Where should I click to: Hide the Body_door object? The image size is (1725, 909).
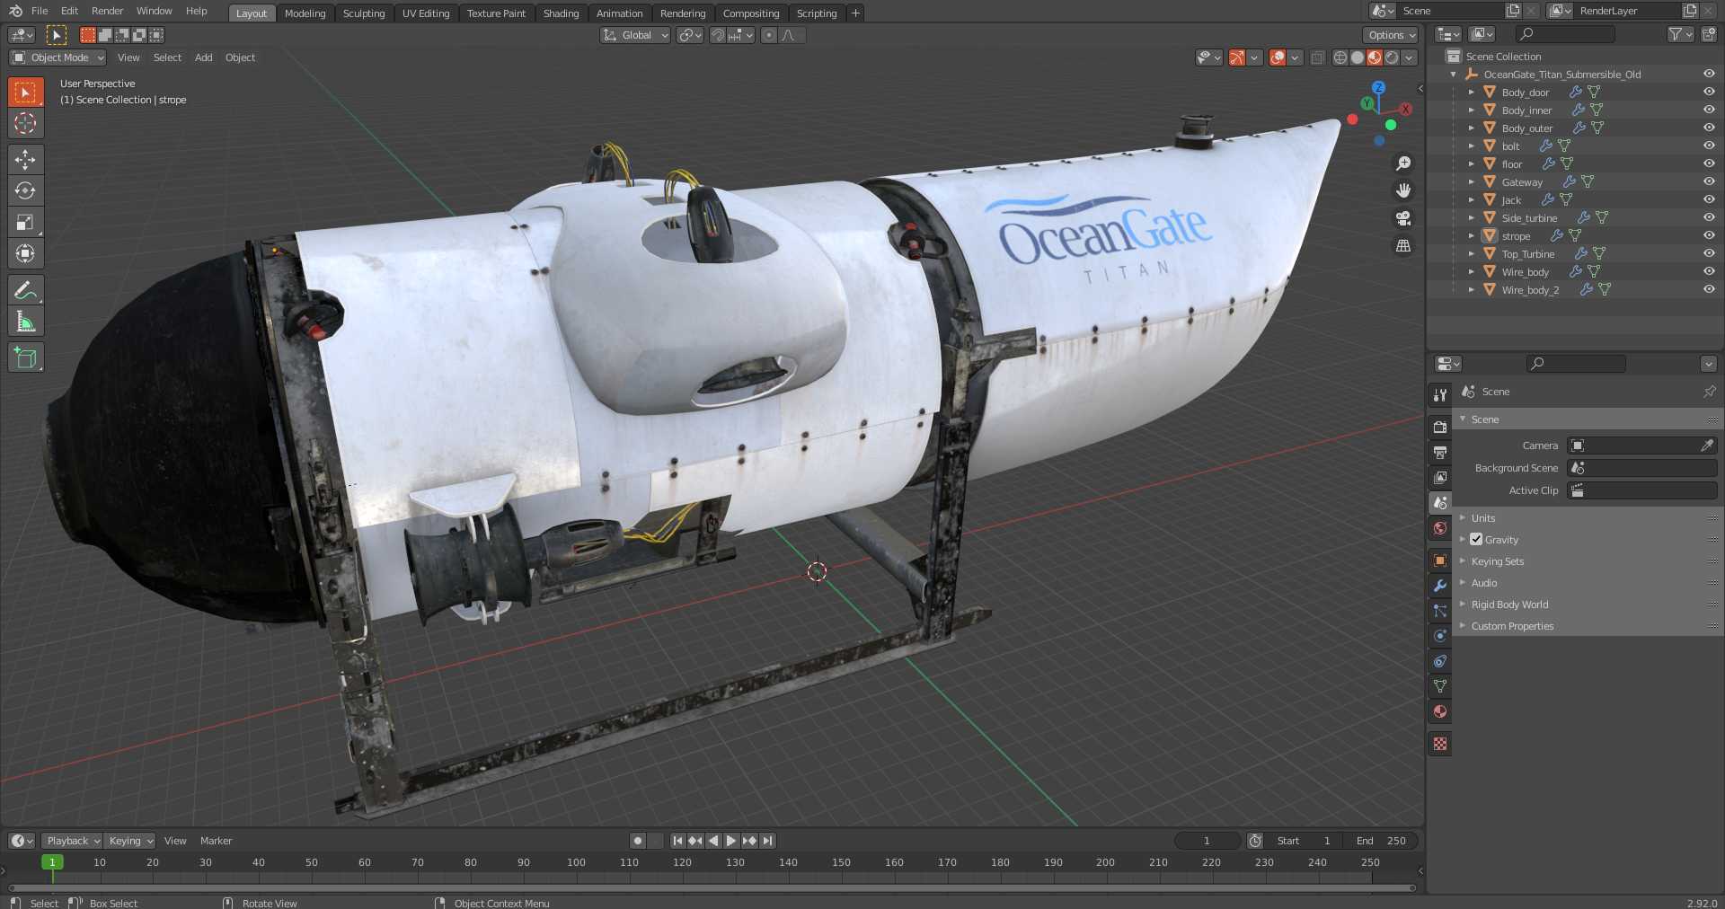(x=1709, y=92)
